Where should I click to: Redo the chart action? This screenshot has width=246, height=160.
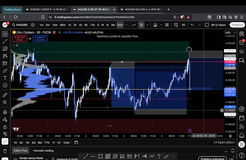[x=199, y=25]
